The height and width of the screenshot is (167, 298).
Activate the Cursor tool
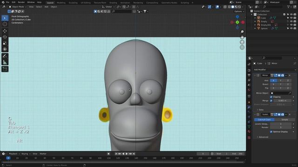(x=5, y=24)
